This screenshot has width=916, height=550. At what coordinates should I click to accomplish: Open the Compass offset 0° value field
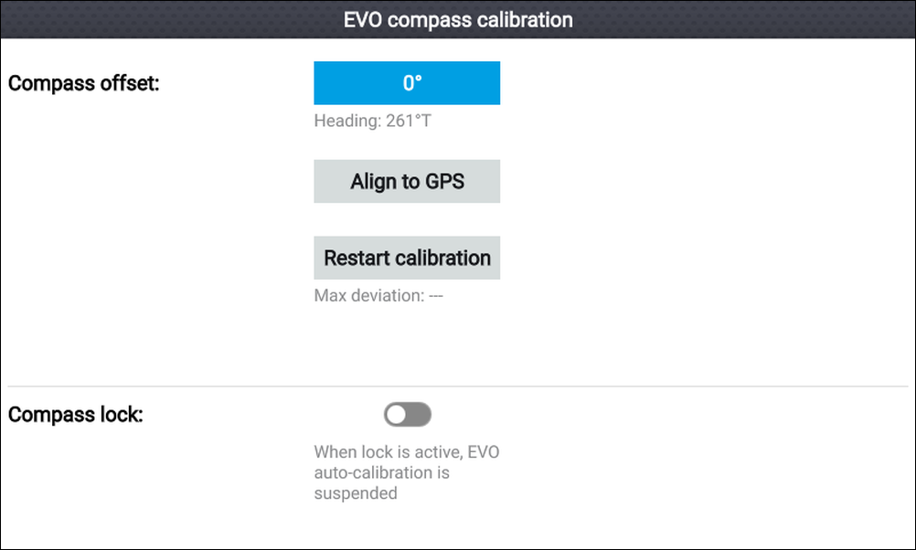coord(407,83)
